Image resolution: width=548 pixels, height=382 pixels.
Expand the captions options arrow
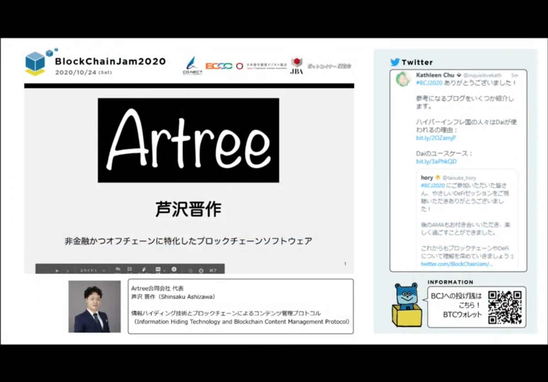[164, 271]
